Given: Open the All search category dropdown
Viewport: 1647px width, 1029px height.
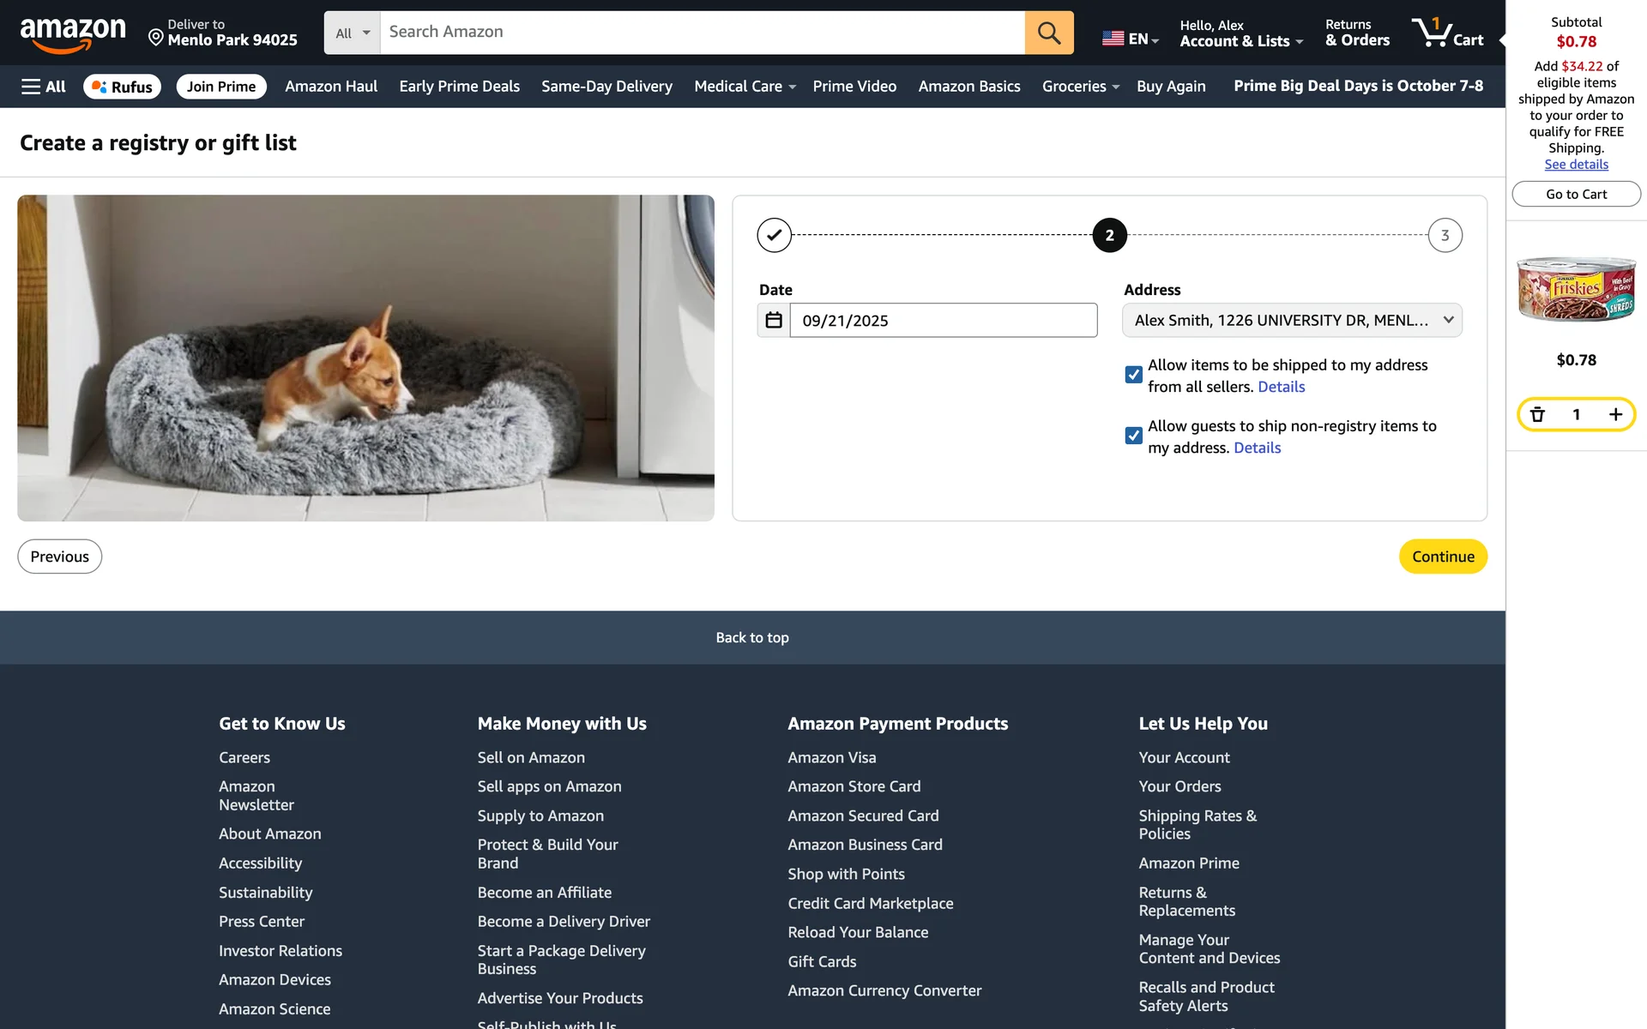Looking at the screenshot, I should coord(352,33).
